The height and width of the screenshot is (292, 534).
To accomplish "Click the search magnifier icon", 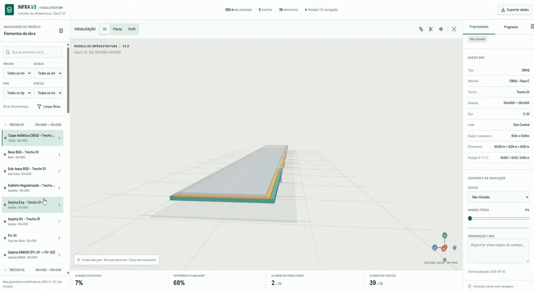I will 8,52.
